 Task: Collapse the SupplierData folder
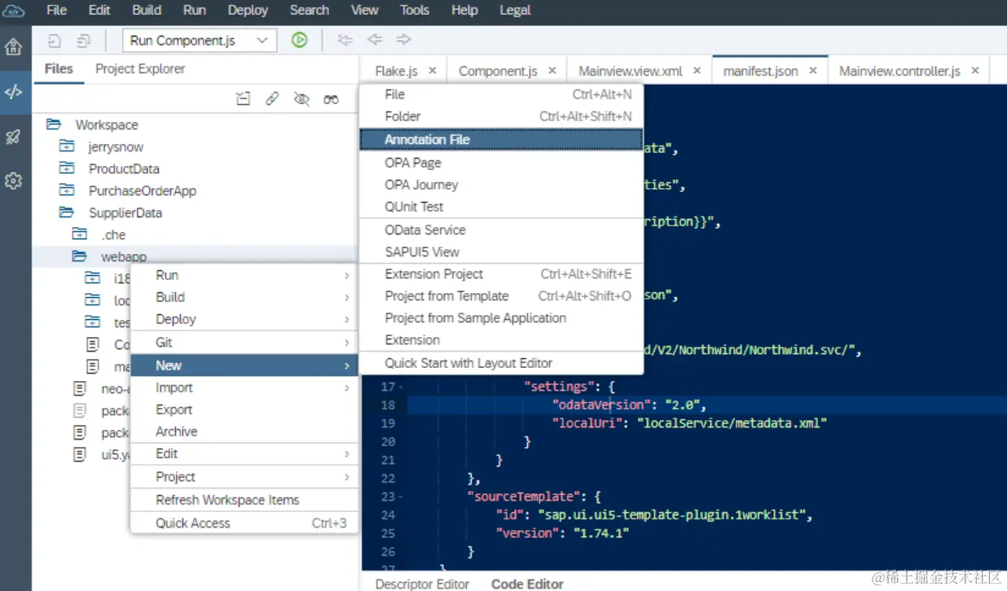point(67,212)
